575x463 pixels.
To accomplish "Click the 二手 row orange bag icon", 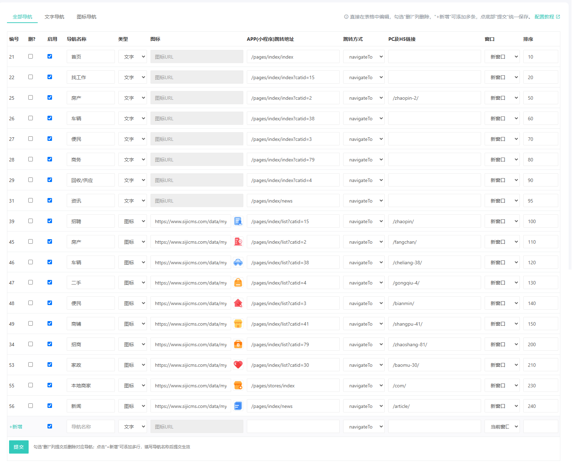I will (x=238, y=282).
